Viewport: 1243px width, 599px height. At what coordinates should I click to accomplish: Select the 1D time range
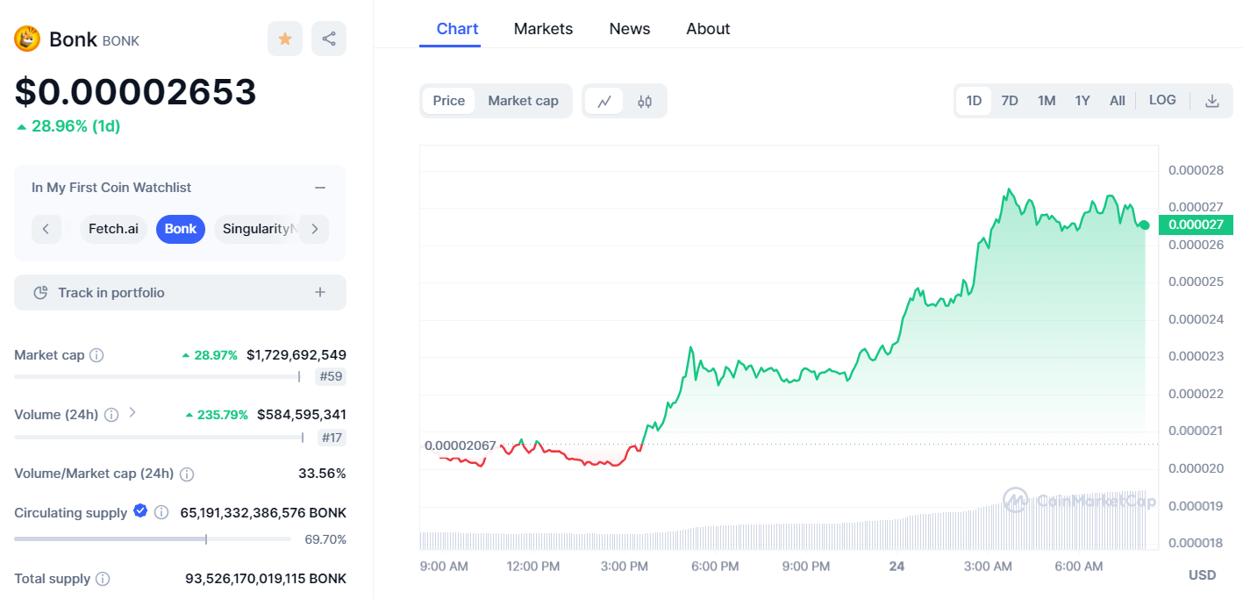[x=974, y=101]
